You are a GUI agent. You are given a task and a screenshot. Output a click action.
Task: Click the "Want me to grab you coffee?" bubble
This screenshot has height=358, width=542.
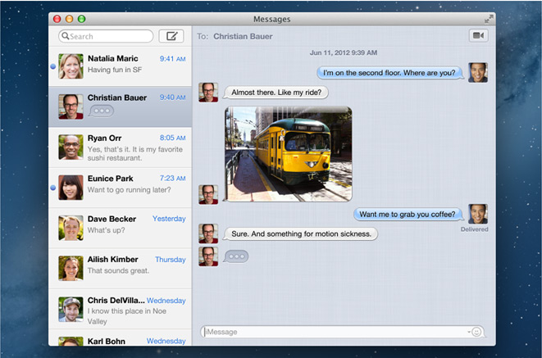pos(408,215)
